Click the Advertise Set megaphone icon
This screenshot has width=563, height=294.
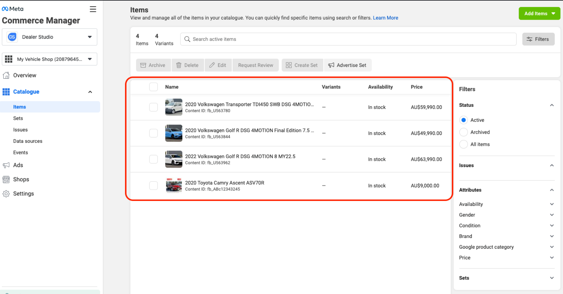click(331, 65)
